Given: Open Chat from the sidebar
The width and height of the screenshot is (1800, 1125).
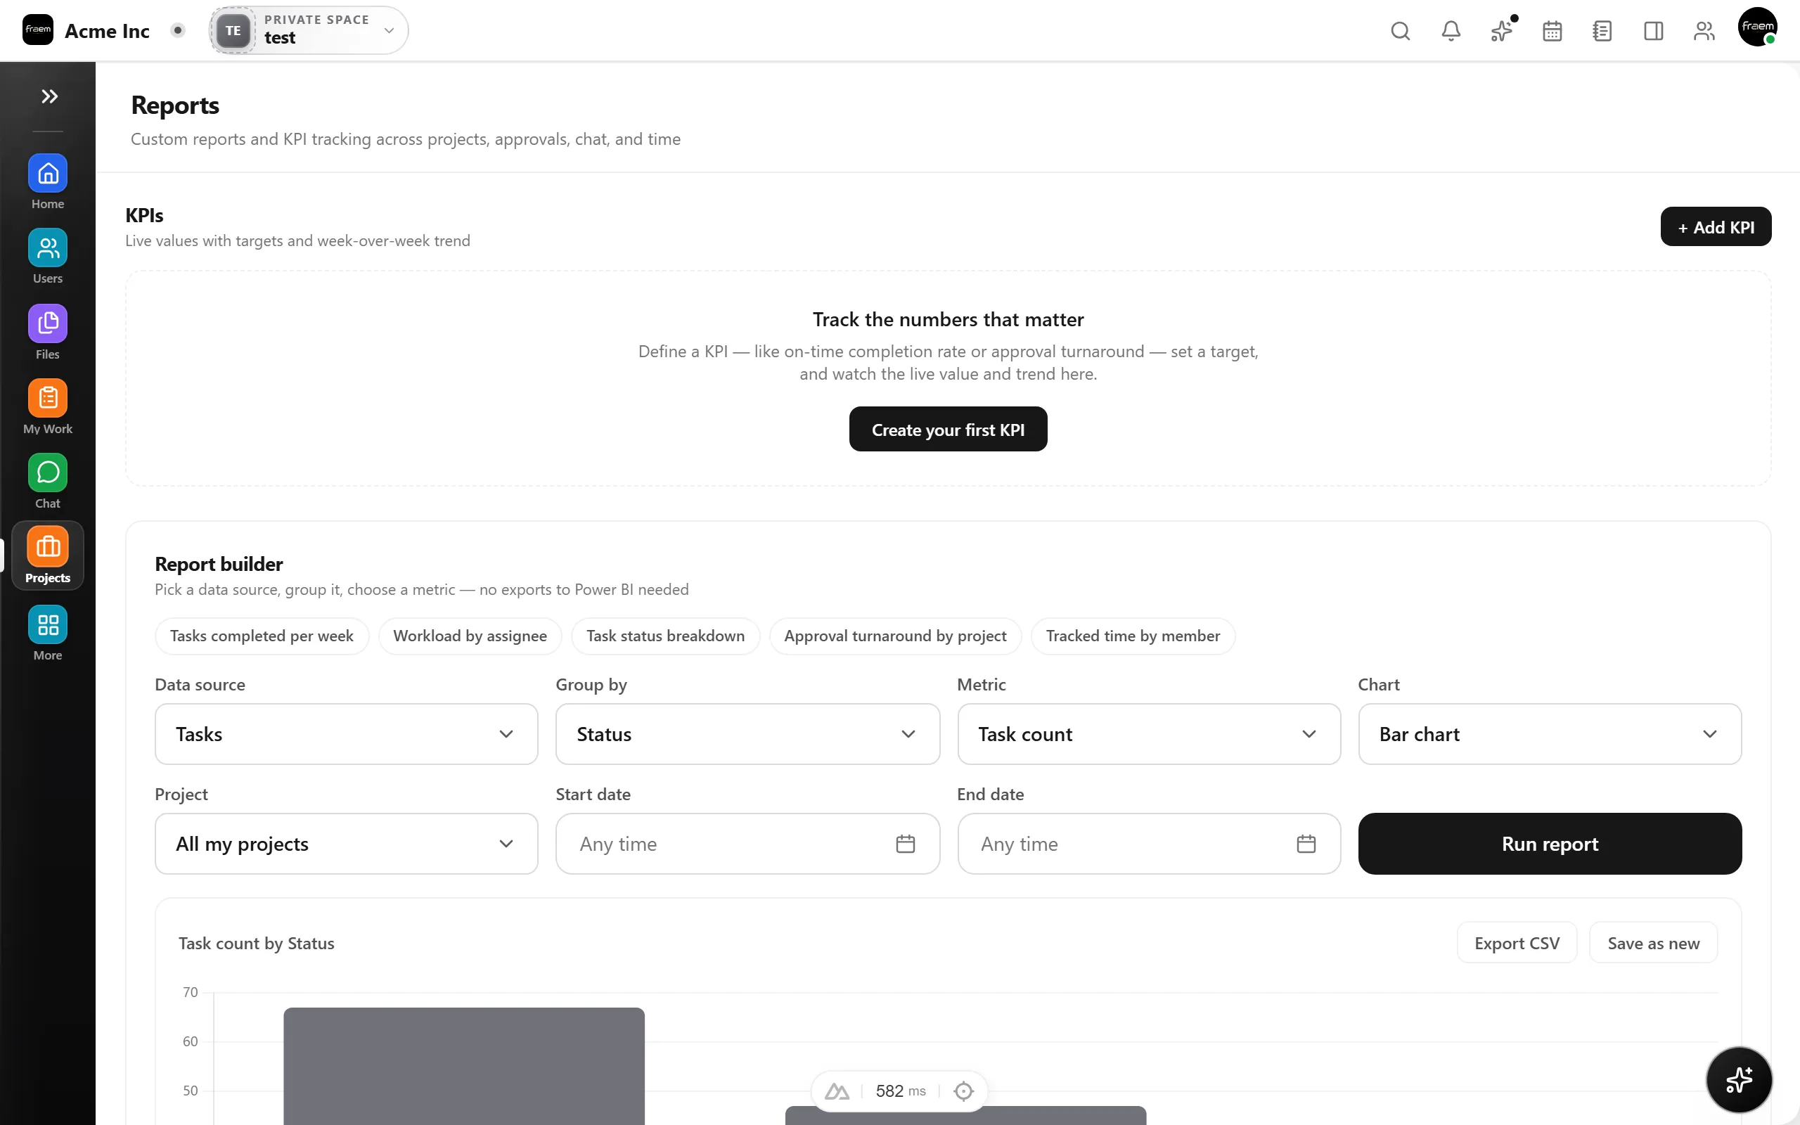Looking at the screenshot, I should coord(48,481).
